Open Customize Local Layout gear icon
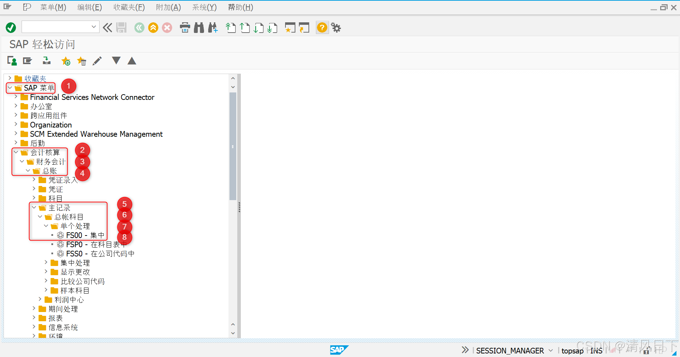Screen dimensions: 680x357 coord(336,27)
